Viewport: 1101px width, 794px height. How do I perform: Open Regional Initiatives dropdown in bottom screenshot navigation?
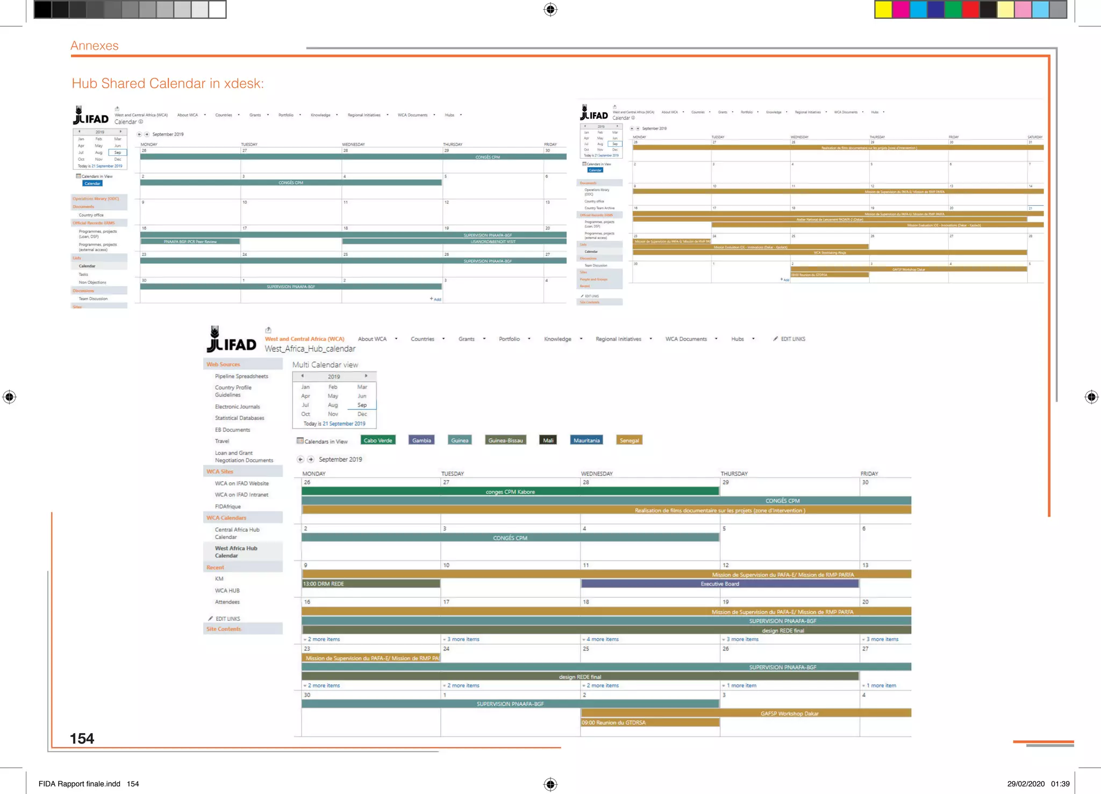point(650,339)
